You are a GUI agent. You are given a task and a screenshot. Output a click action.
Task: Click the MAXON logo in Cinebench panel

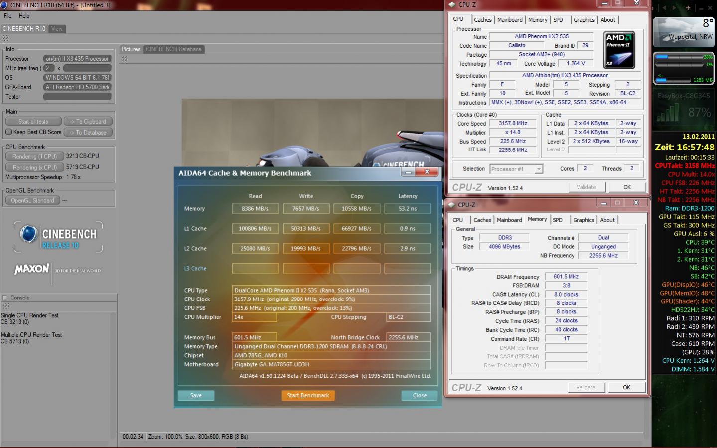(x=32, y=269)
